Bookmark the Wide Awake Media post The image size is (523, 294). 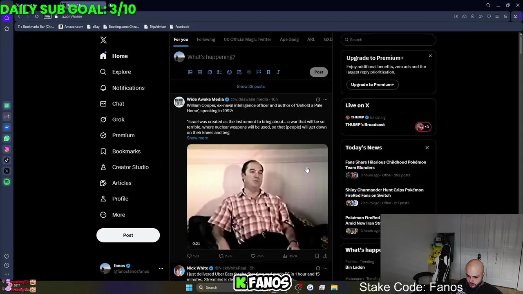pyautogui.click(x=317, y=256)
